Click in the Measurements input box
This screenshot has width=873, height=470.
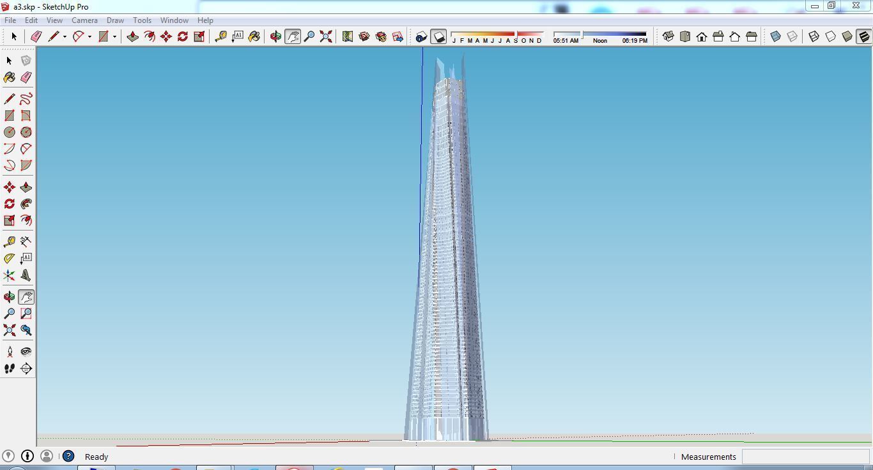tap(805, 457)
